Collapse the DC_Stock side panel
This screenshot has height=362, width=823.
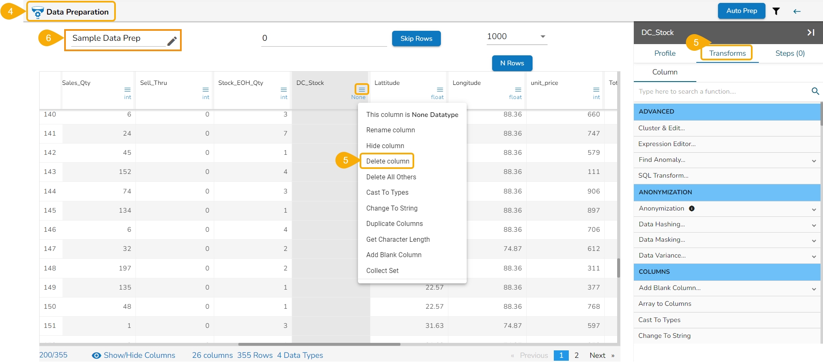pyautogui.click(x=810, y=32)
